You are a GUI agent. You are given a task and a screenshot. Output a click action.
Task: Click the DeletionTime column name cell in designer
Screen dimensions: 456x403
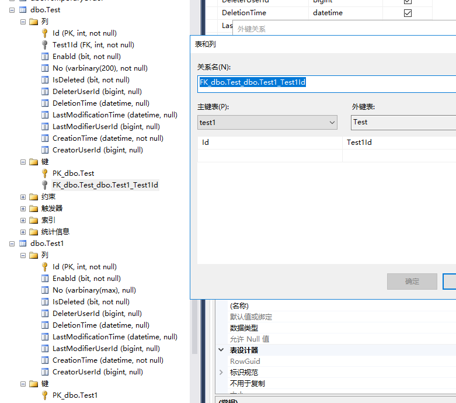pos(263,13)
